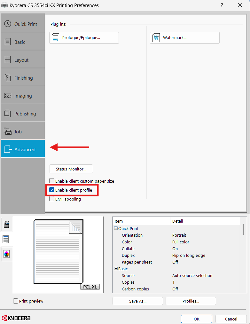
Task: Click the Detail column header
Action: click(x=202, y=221)
